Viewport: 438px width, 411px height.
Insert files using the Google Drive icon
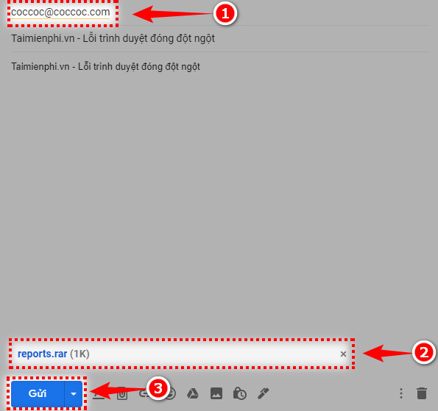point(193,393)
